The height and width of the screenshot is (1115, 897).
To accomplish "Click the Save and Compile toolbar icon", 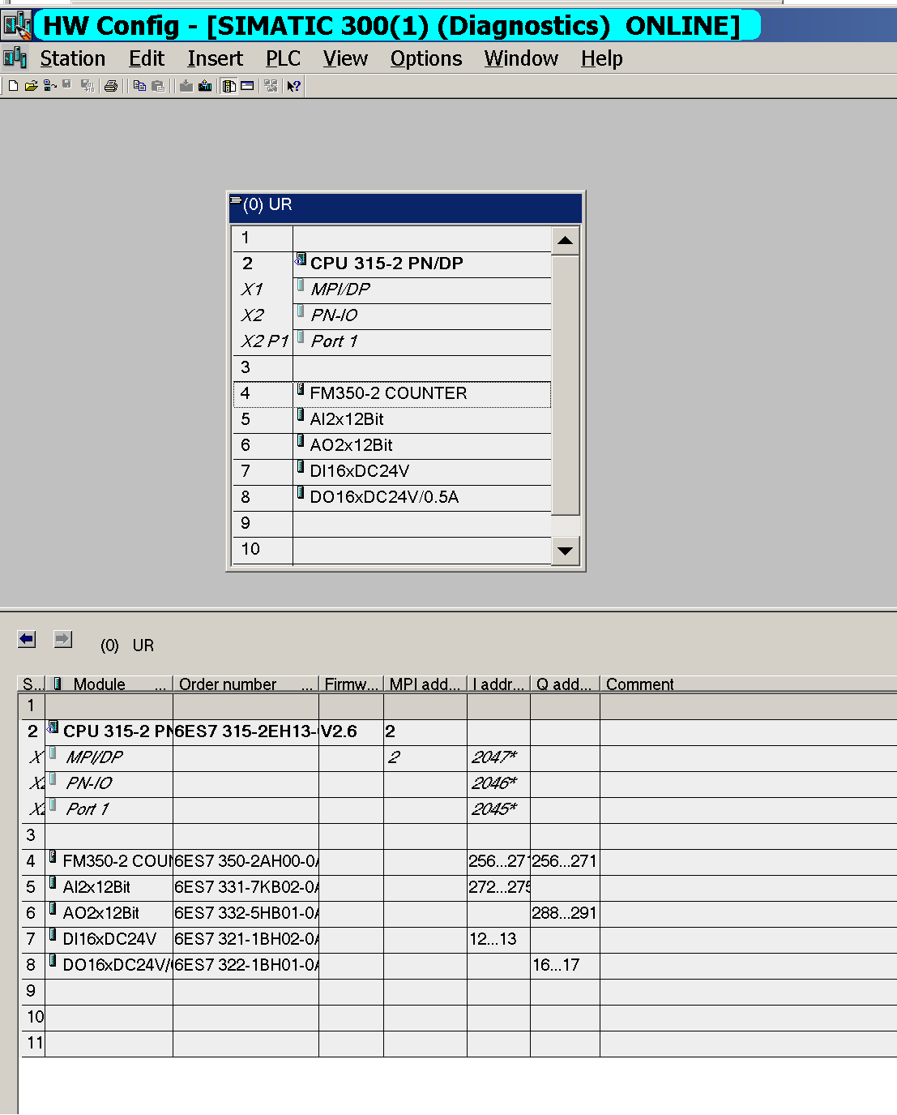I will pyautogui.click(x=88, y=86).
